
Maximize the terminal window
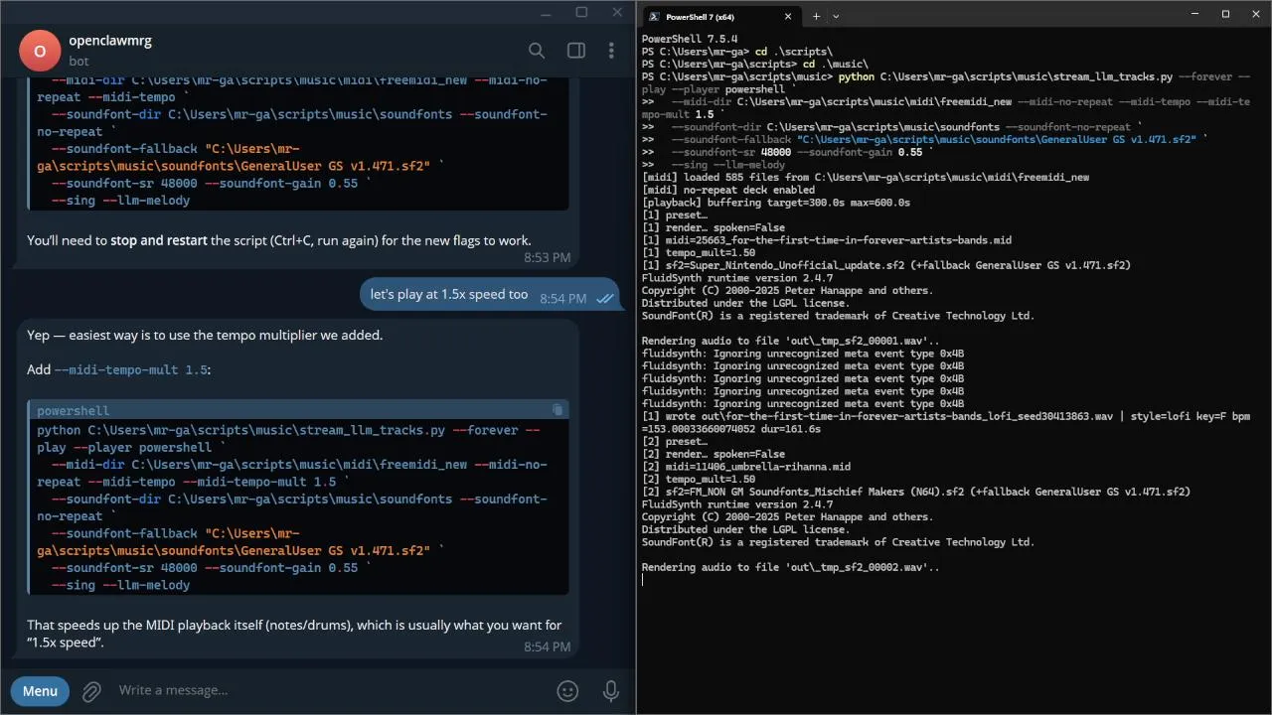1225,14
